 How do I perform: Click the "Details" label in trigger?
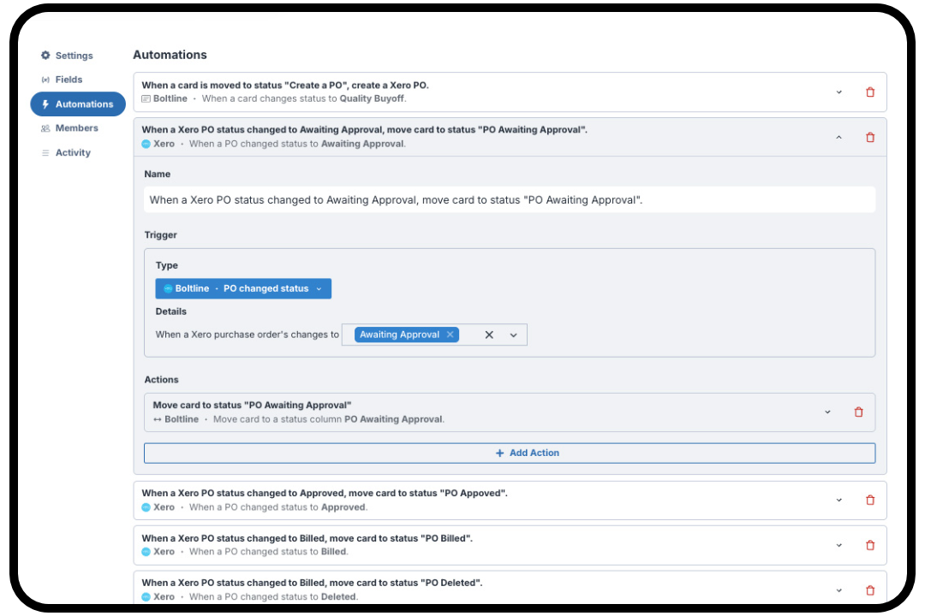[x=171, y=311]
